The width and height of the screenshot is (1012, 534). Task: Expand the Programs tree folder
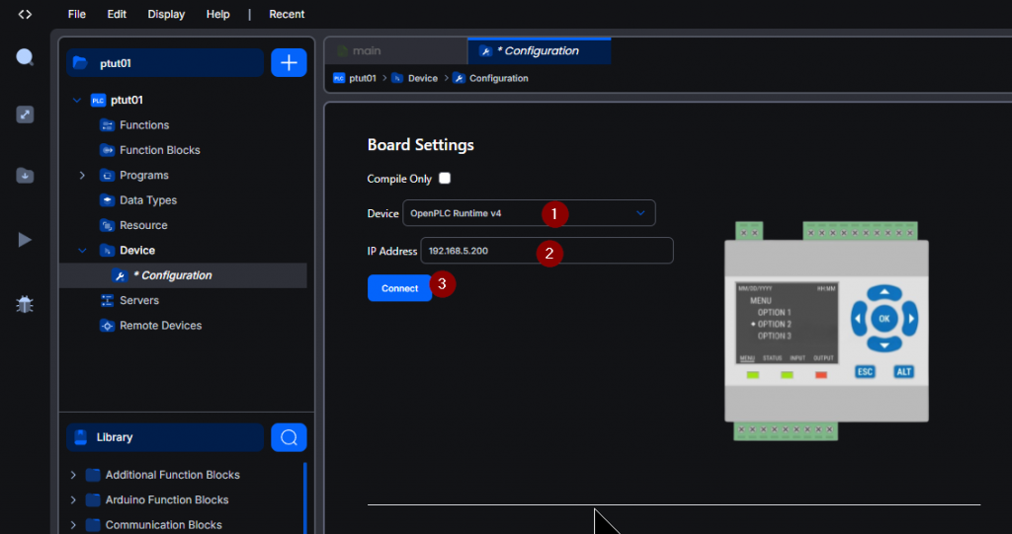pyautogui.click(x=82, y=176)
